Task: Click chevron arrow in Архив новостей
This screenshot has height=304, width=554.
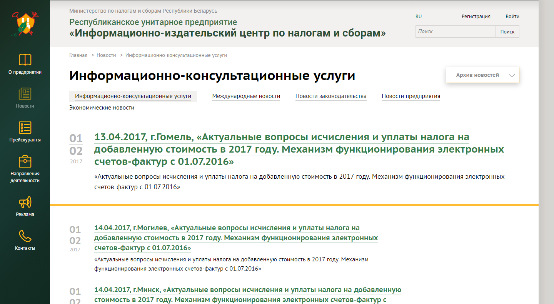Action: point(511,75)
